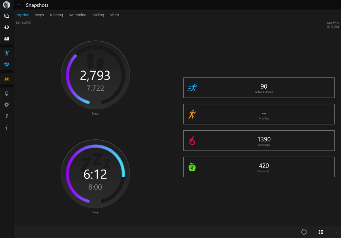View the orange social leaderboard icon
This screenshot has width=341, height=238.
[x=7, y=79]
